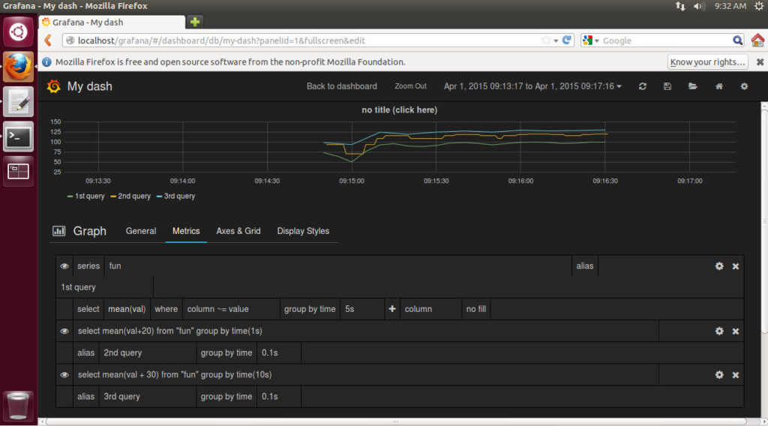Switch to the Axes & Grid tab
The width and height of the screenshot is (768, 426).
(x=238, y=231)
